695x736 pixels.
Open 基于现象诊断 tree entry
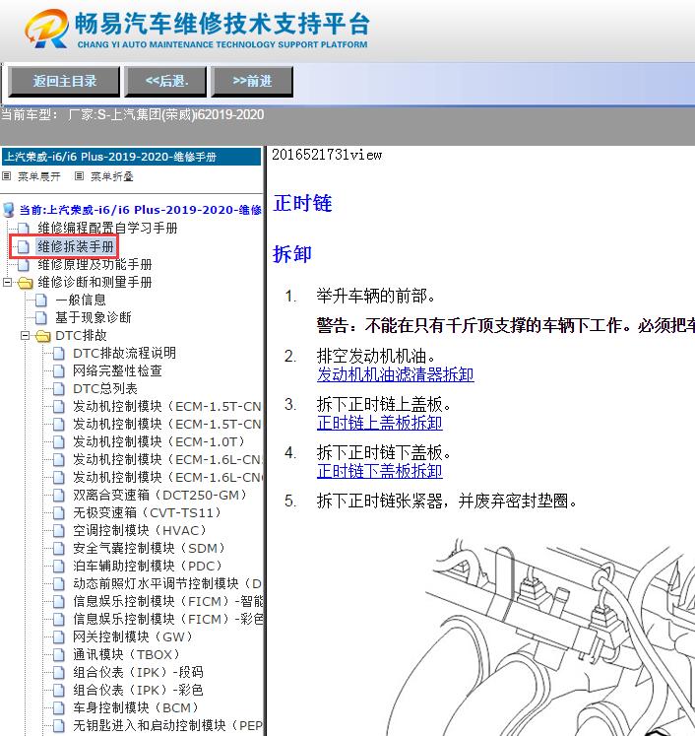point(93,318)
